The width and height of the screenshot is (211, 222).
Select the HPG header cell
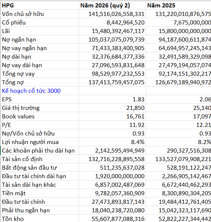tap(40, 5)
